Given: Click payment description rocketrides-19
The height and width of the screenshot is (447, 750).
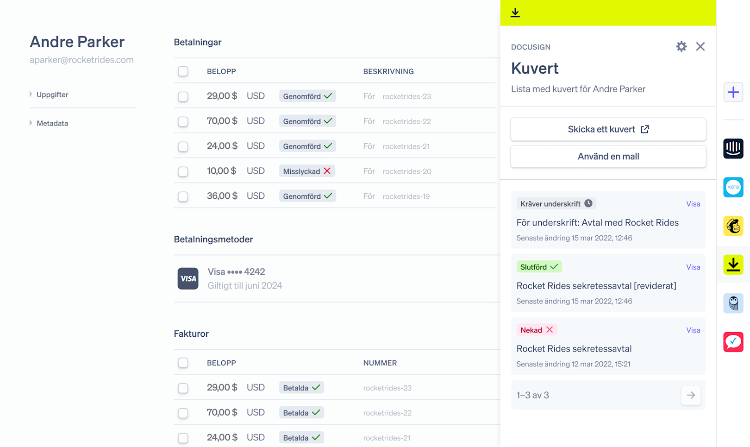Looking at the screenshot, I should (x=406, y=196).
